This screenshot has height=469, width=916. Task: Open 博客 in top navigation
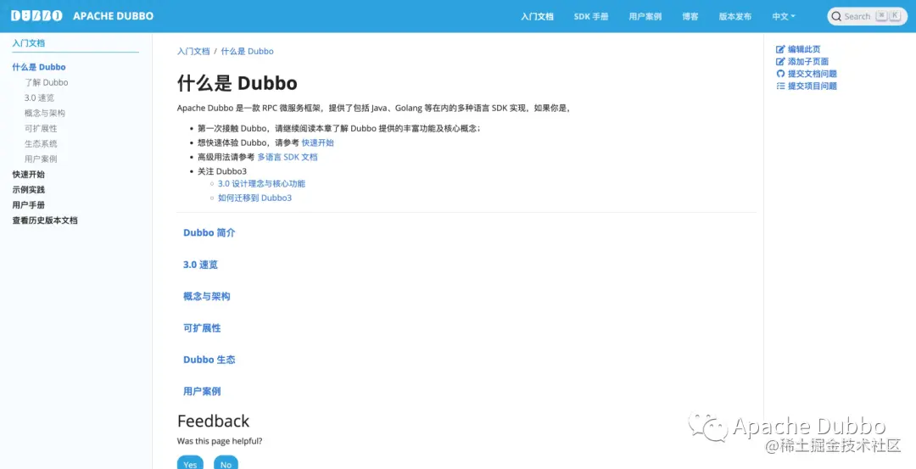click(x=690, y=16)
